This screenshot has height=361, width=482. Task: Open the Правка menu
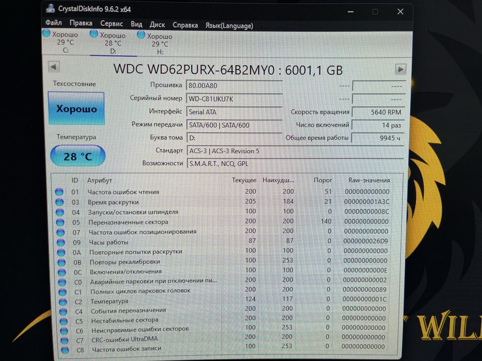(81, 23)
